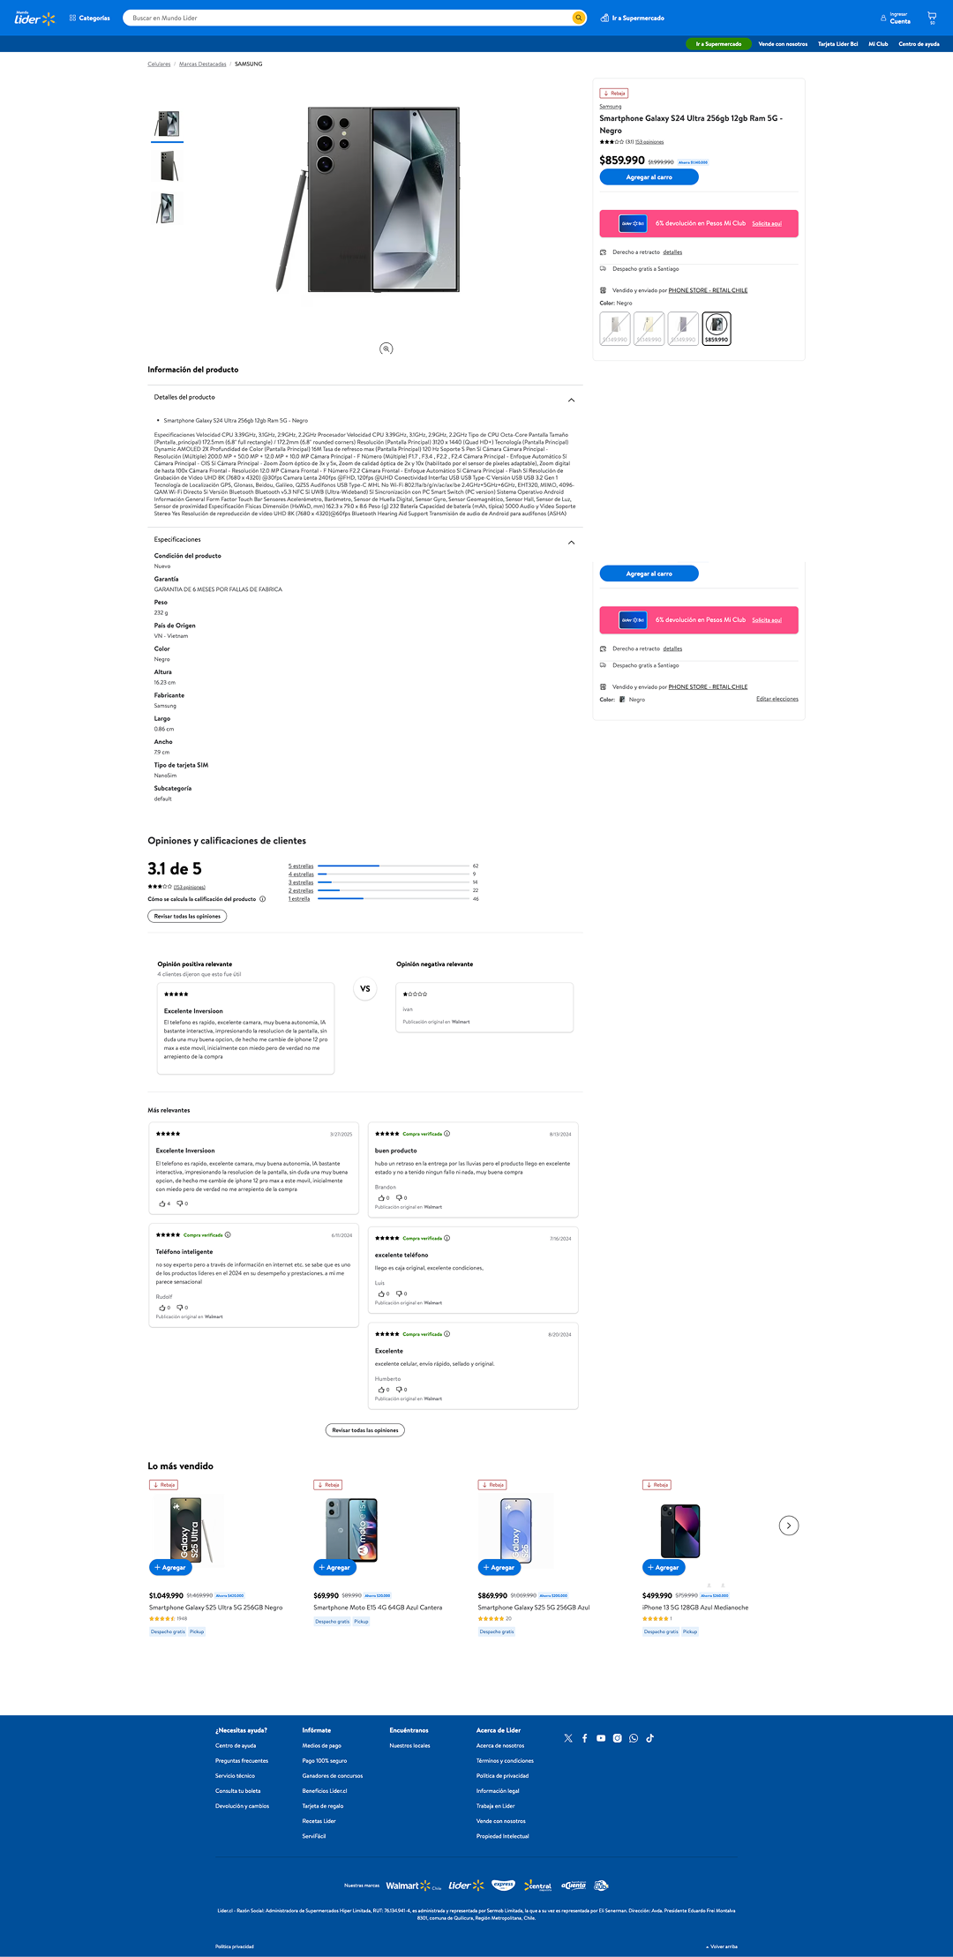Click green Ir a Supermercado pill
This screenshot has height=1957, width=953.
pyautogui.click(x=718, y=44)
